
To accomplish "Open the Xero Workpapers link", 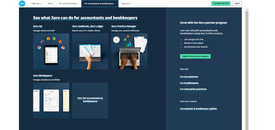I will (42, 76).
